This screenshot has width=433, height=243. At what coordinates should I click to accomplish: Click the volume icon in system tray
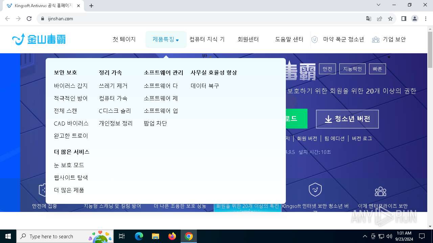389,236
